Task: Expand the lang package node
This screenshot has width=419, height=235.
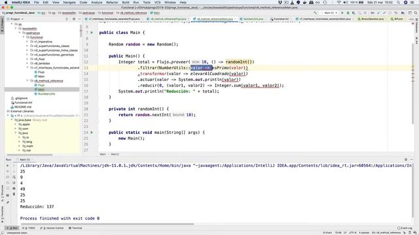Action: click(19, 142)
